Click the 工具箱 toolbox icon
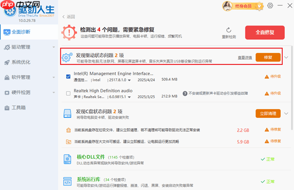This screenshot has height=190, width=294. [x=7, y=108]
